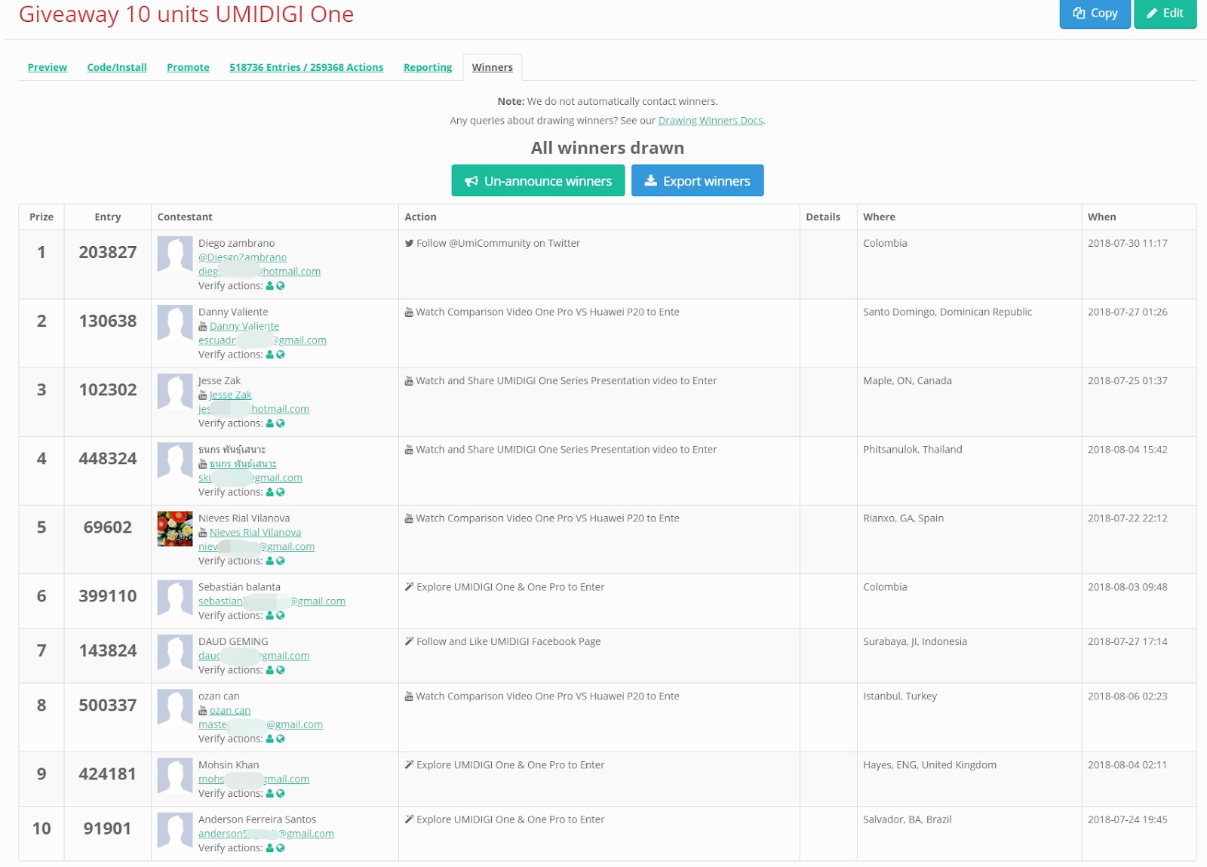Click entry number 500337
1207x867 pixels.
tap(108, 705)
